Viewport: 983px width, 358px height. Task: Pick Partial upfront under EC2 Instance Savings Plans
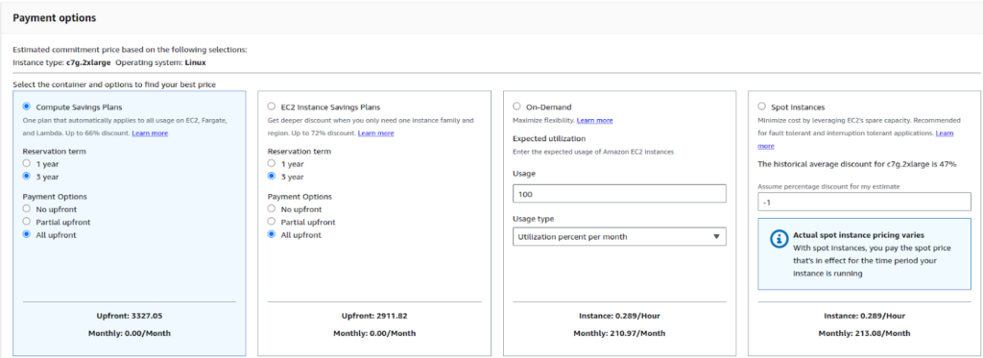click(272, 222)
